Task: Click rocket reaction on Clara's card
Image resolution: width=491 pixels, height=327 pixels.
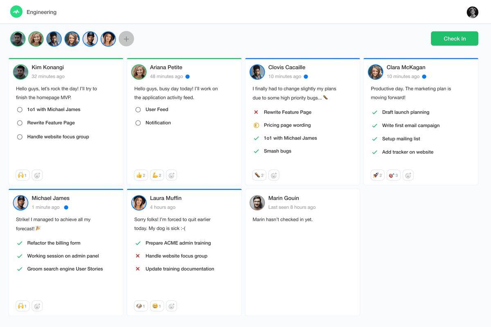Action: click(377, 175)
